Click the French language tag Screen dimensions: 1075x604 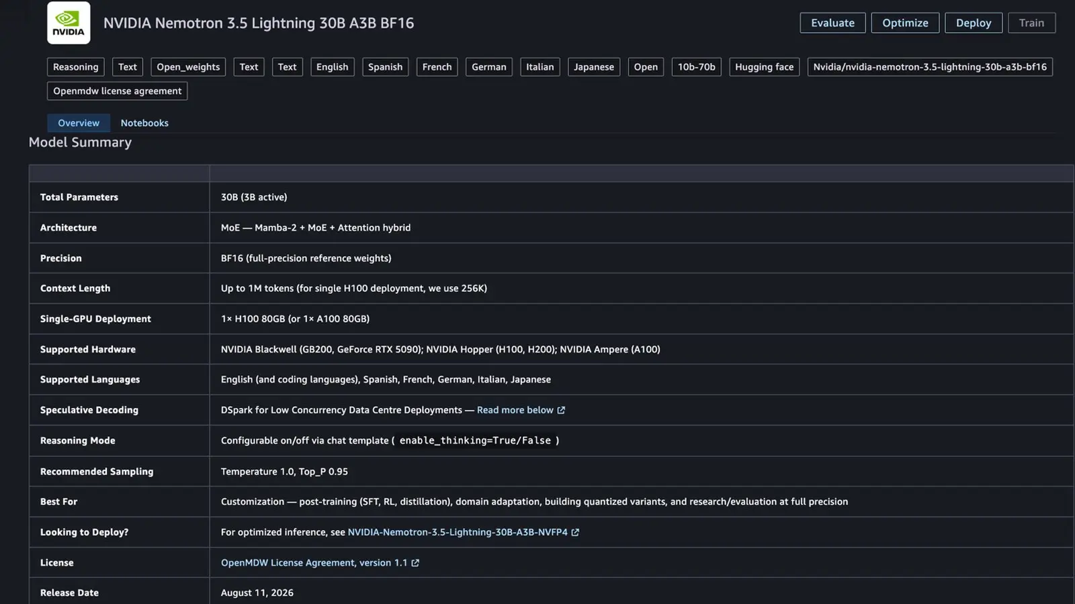click(x=437, y=67)
